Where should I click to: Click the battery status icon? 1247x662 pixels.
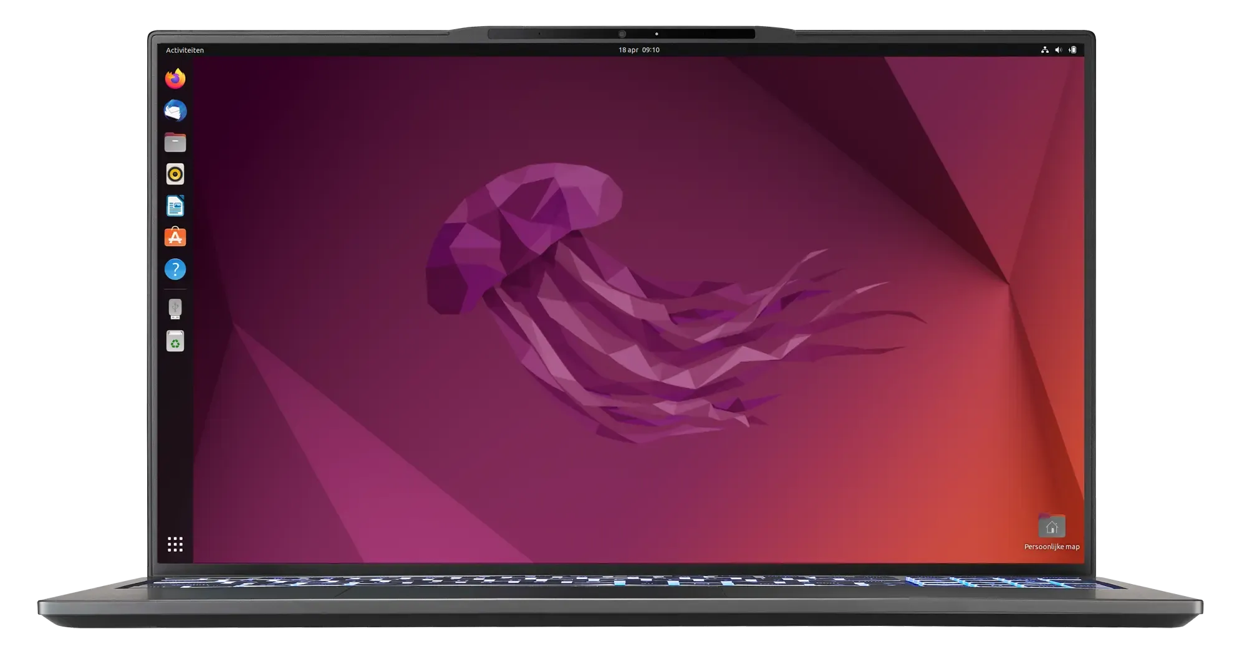tap(1072, 50)
